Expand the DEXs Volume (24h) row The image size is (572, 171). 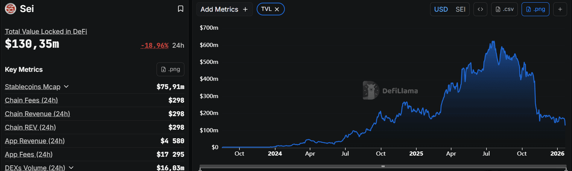71,168
